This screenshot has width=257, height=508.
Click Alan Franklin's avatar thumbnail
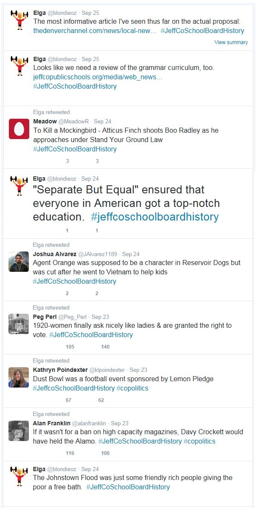[19, 431]
